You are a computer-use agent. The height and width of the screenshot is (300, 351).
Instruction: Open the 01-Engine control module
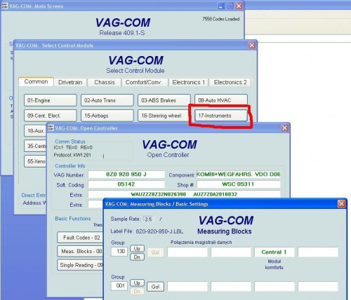coord(51,100)
